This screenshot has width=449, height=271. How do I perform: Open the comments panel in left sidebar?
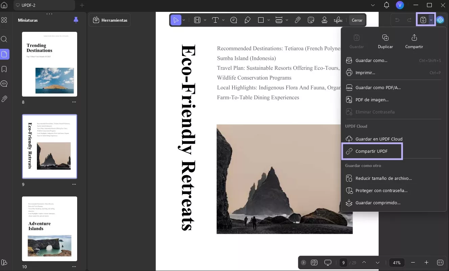click(4, 84)
